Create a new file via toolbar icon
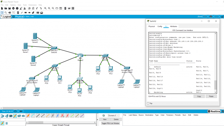The height and width of the screenshot is (126, 224). click(2, 8)
